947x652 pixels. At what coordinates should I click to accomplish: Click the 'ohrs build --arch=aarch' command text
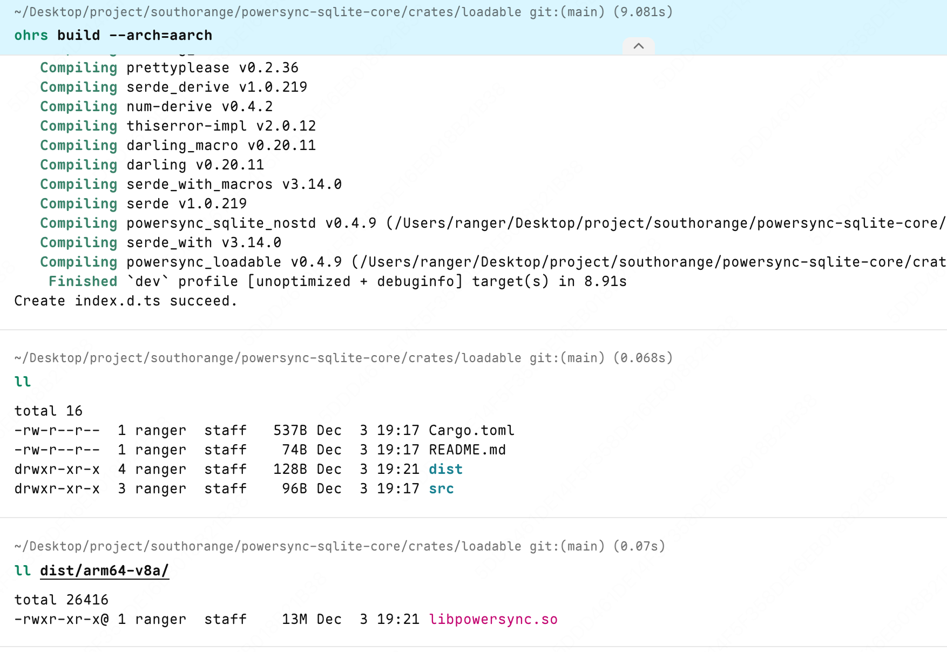pyautogui.click(x=113, y=36)
